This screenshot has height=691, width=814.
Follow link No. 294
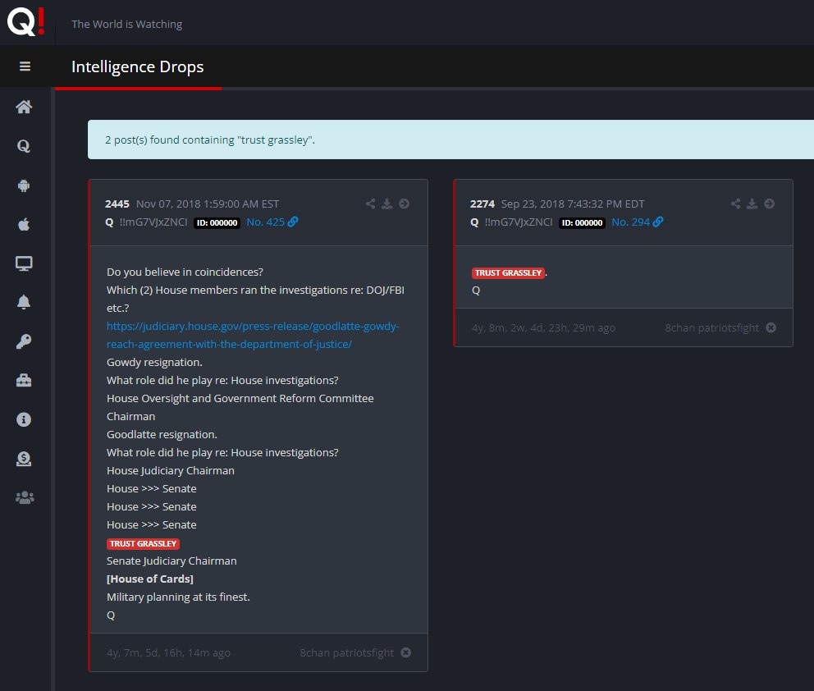[x=638, y=222]
